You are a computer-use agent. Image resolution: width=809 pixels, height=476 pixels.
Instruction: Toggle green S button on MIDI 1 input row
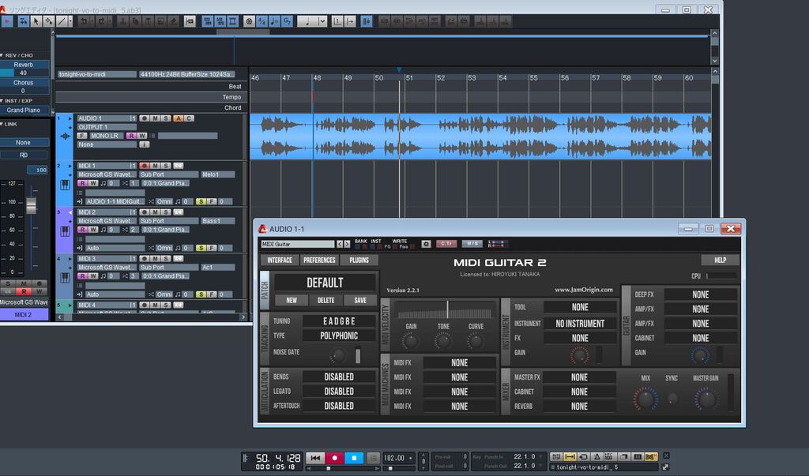coord(200,201)
